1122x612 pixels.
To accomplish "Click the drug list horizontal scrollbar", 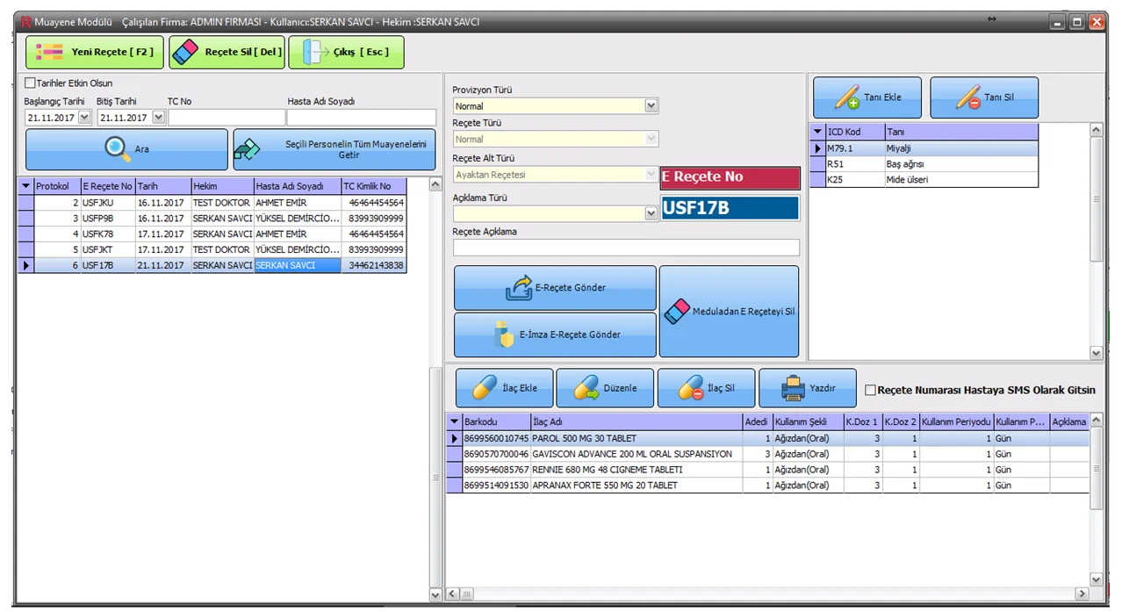I will [x=768, y=594].
